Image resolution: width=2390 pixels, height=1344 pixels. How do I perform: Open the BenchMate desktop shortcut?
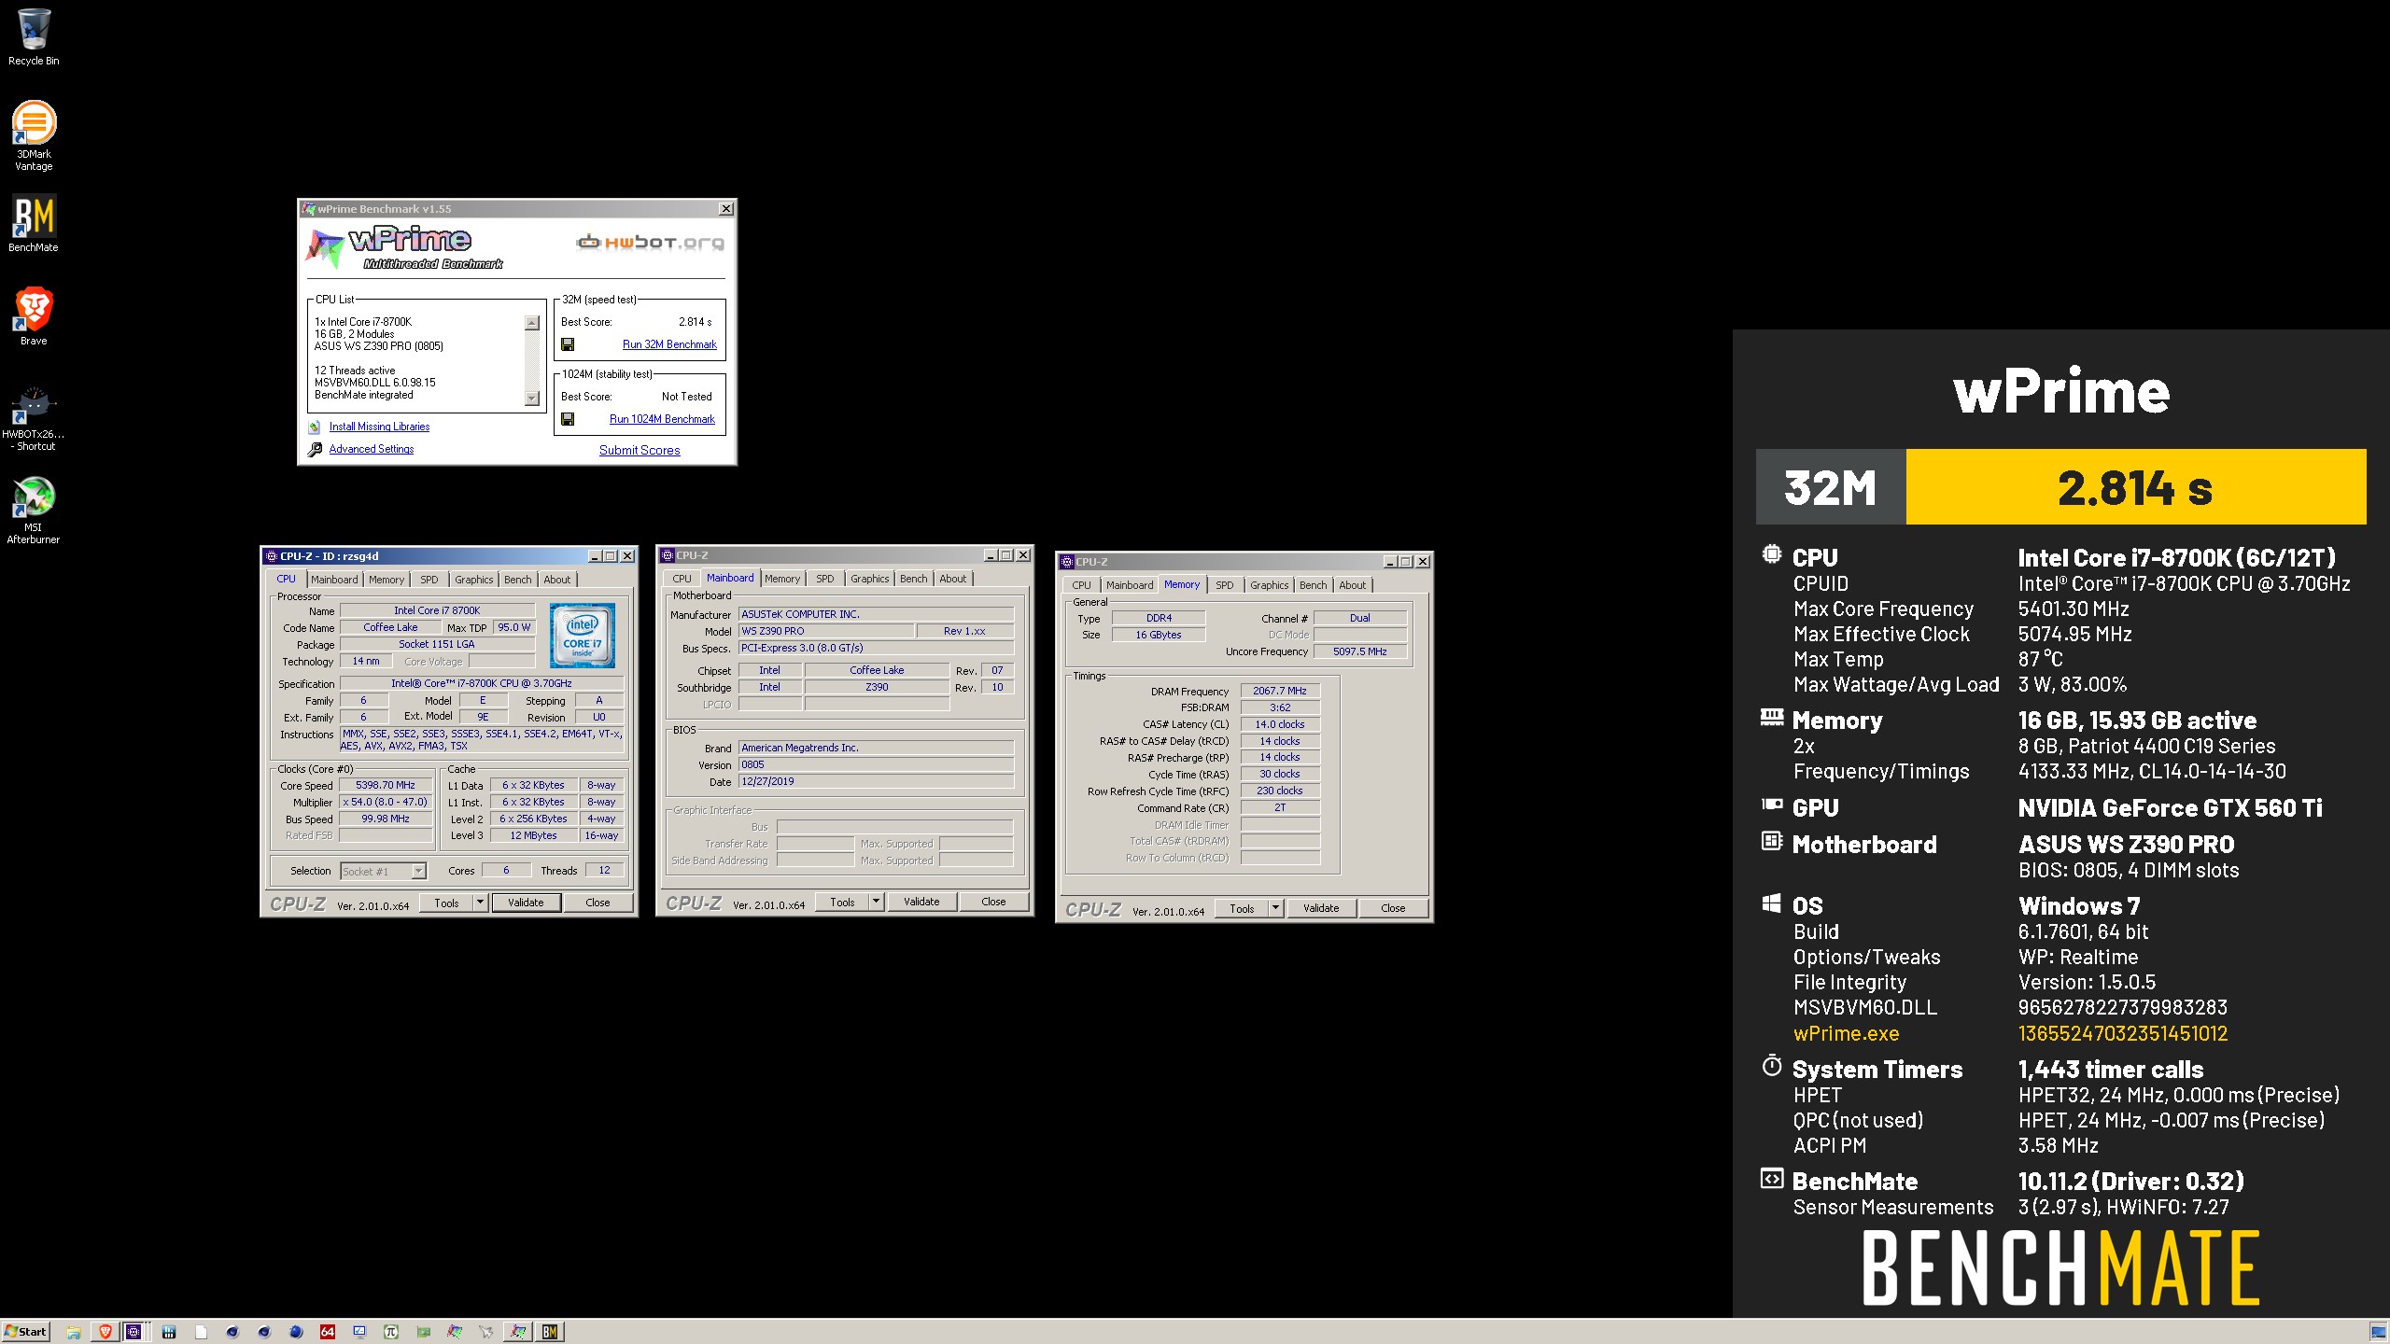point(34,223)
